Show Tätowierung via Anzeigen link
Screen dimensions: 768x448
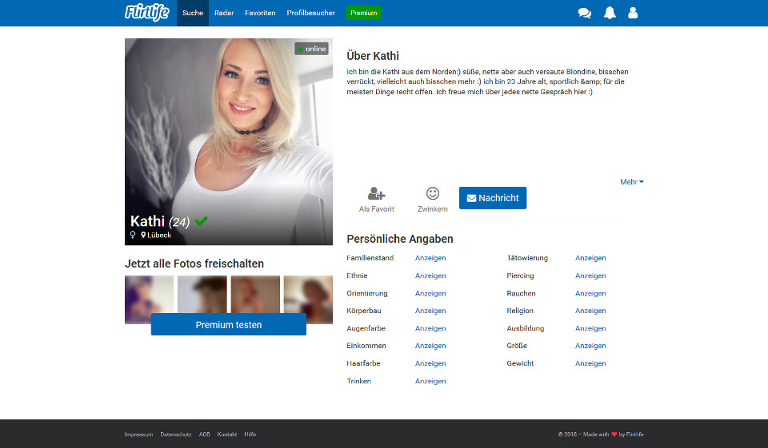pos(590,258)
